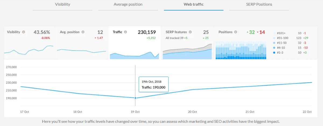The image size is (323, 126).
Task: Click the 17 Oct axis label
Action: [24, 112]
